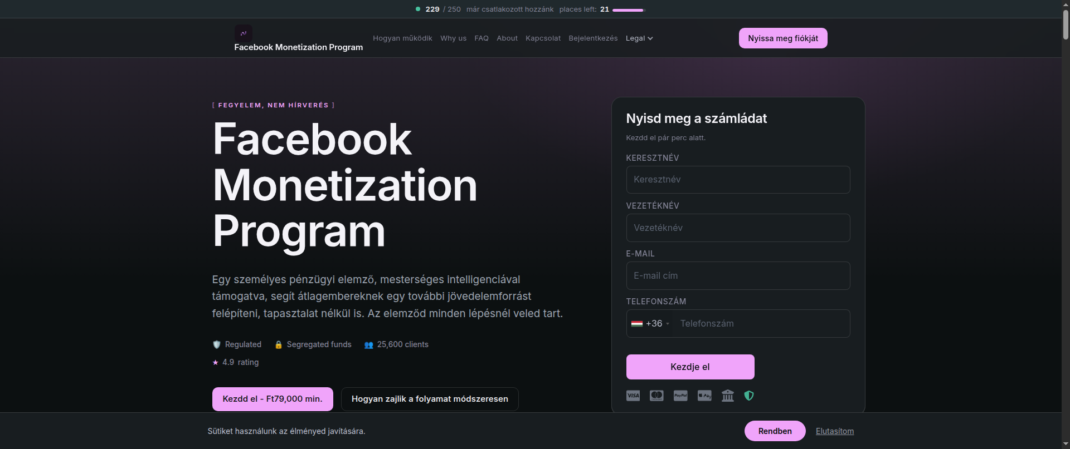This screenshot has height=449, width=1070.
Task: Expand the Legal menu dropdown
Action: (x=639, y=38)
